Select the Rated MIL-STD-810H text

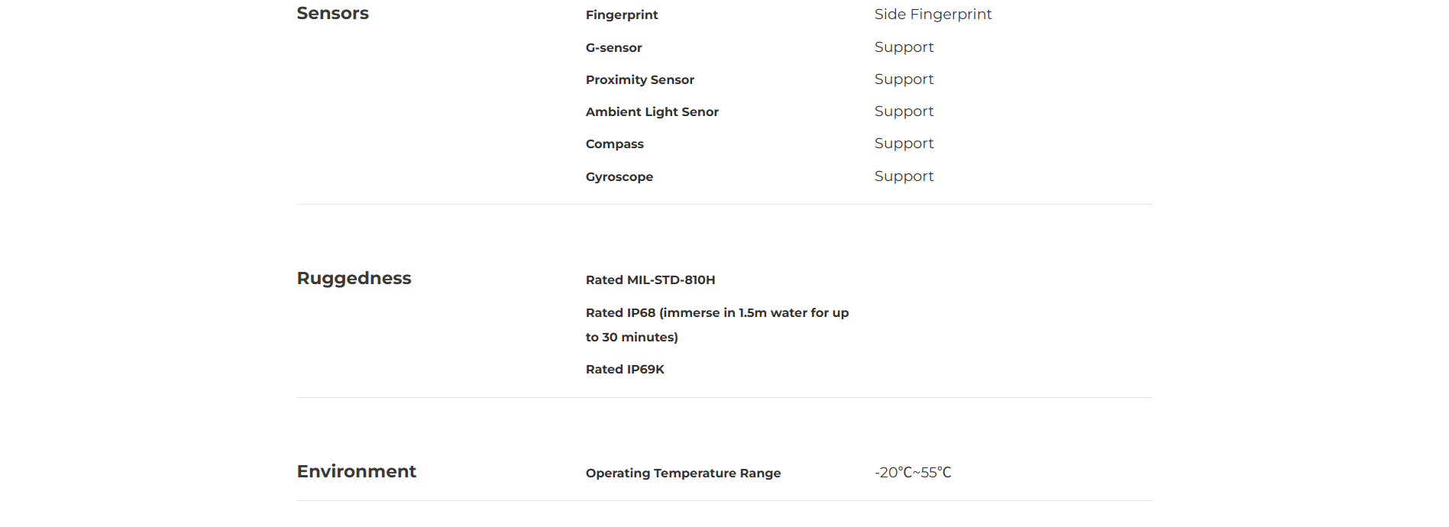click(x=650, y=280)
